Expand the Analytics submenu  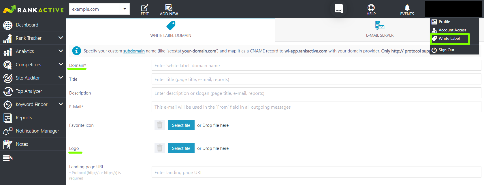[61, 51]
